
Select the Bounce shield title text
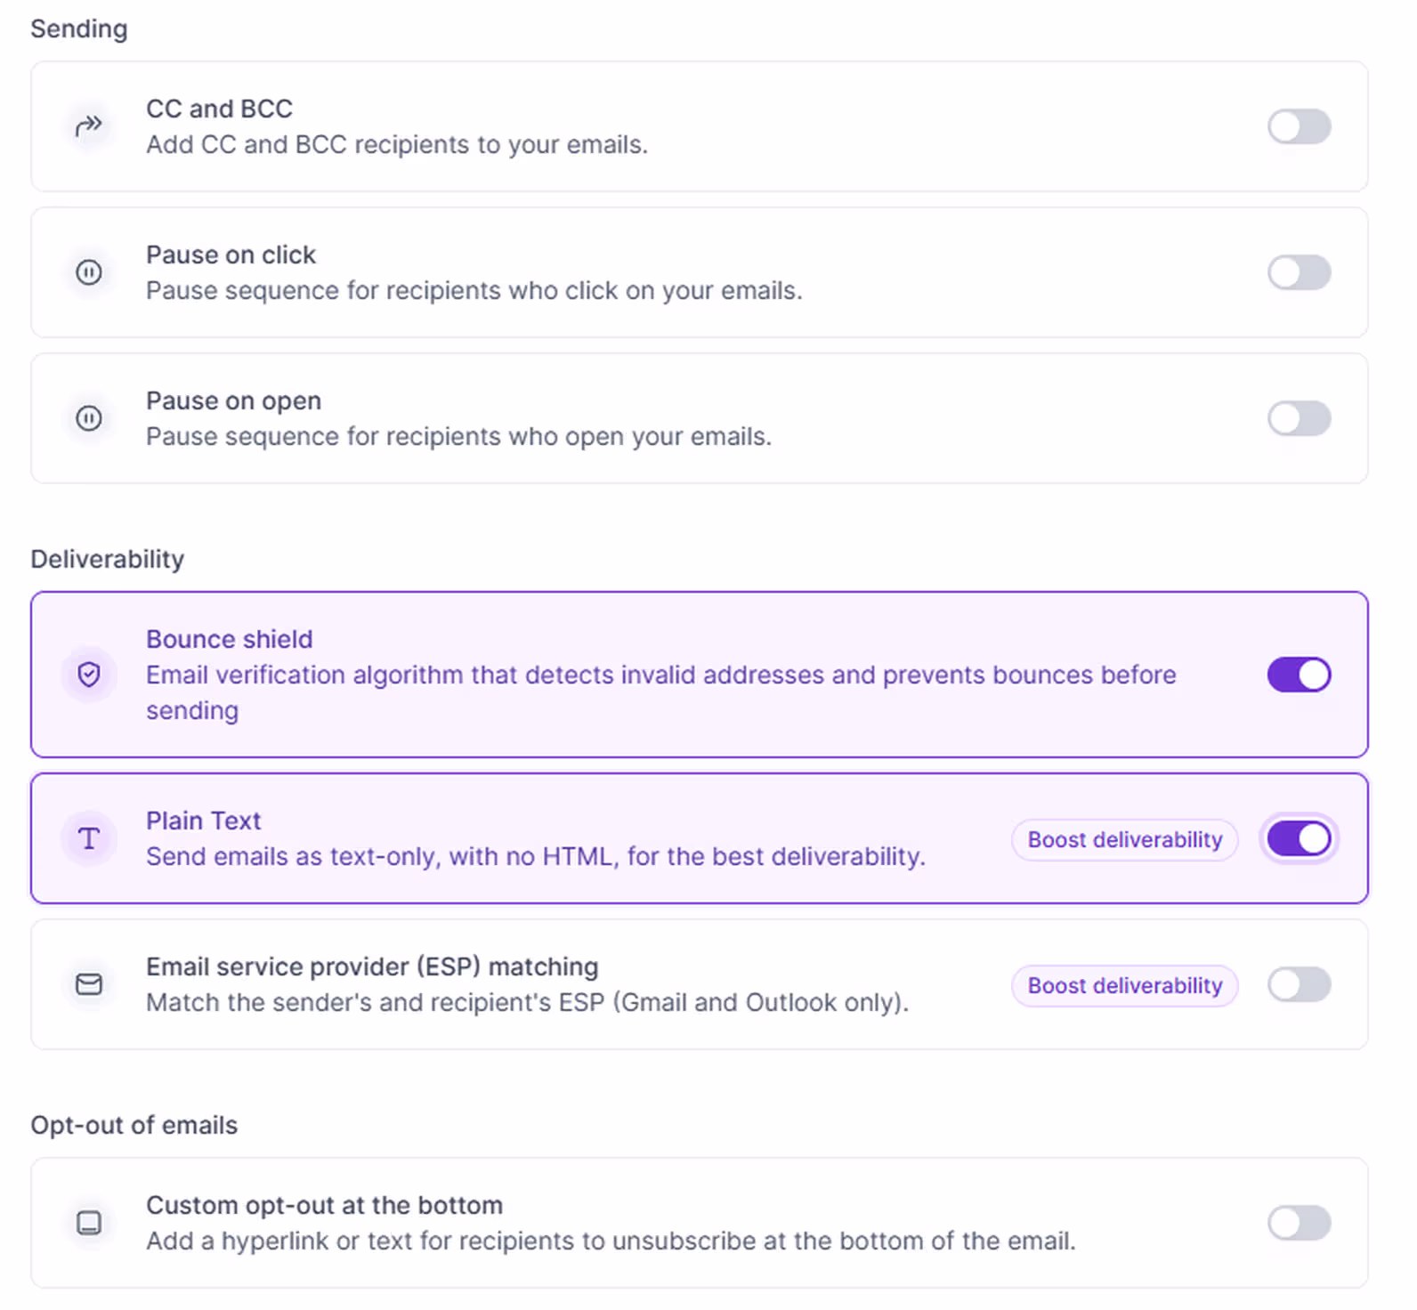click(x=230, y=639)
